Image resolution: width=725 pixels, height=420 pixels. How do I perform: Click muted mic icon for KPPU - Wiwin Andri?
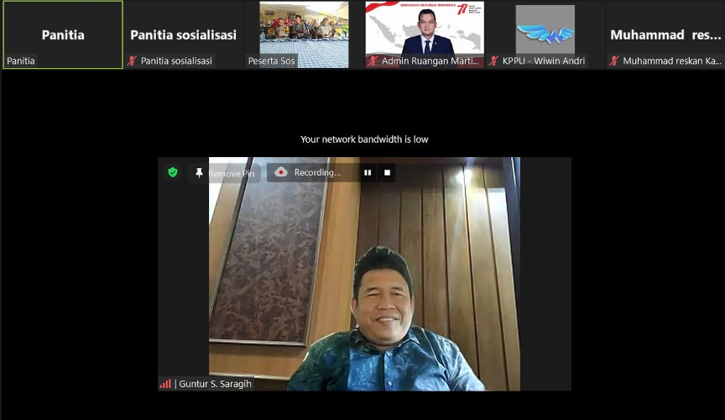[494, 60]
